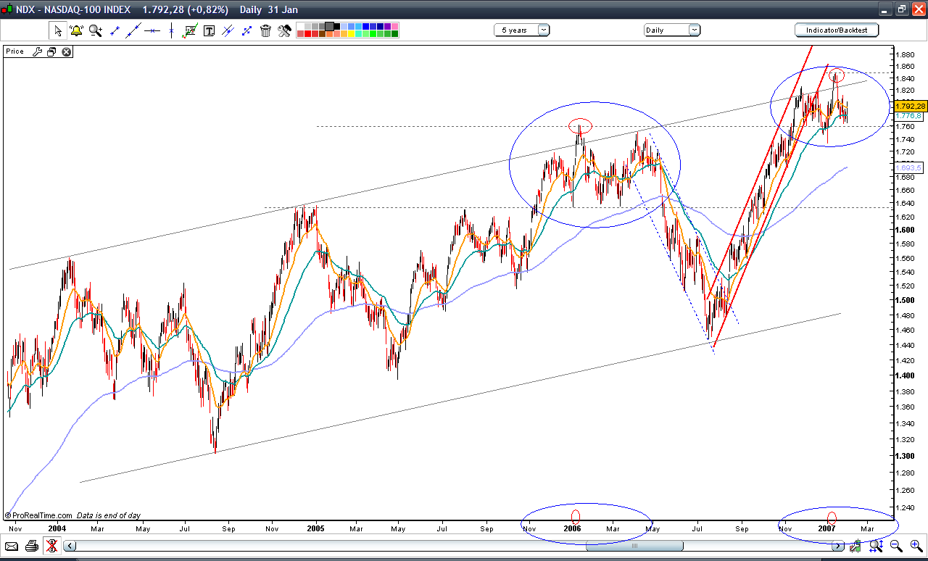Click the magnifier with arrows fit-zoom icon
Image resolution: width=928 pixels, height=561 pixels.
pos(877,546)
